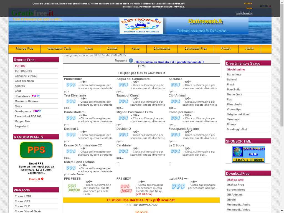Go to Webmaster Tools in the navigation bar
The image size is (284, 213).
[59, 49]
